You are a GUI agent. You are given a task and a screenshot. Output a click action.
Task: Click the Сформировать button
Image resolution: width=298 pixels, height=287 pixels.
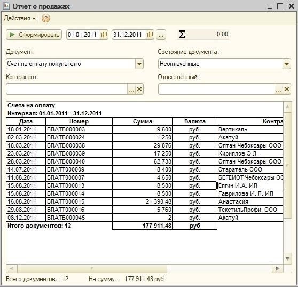pos(34,35)
